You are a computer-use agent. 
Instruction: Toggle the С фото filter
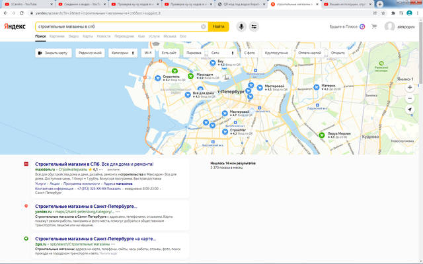click(x=249, y=53)
